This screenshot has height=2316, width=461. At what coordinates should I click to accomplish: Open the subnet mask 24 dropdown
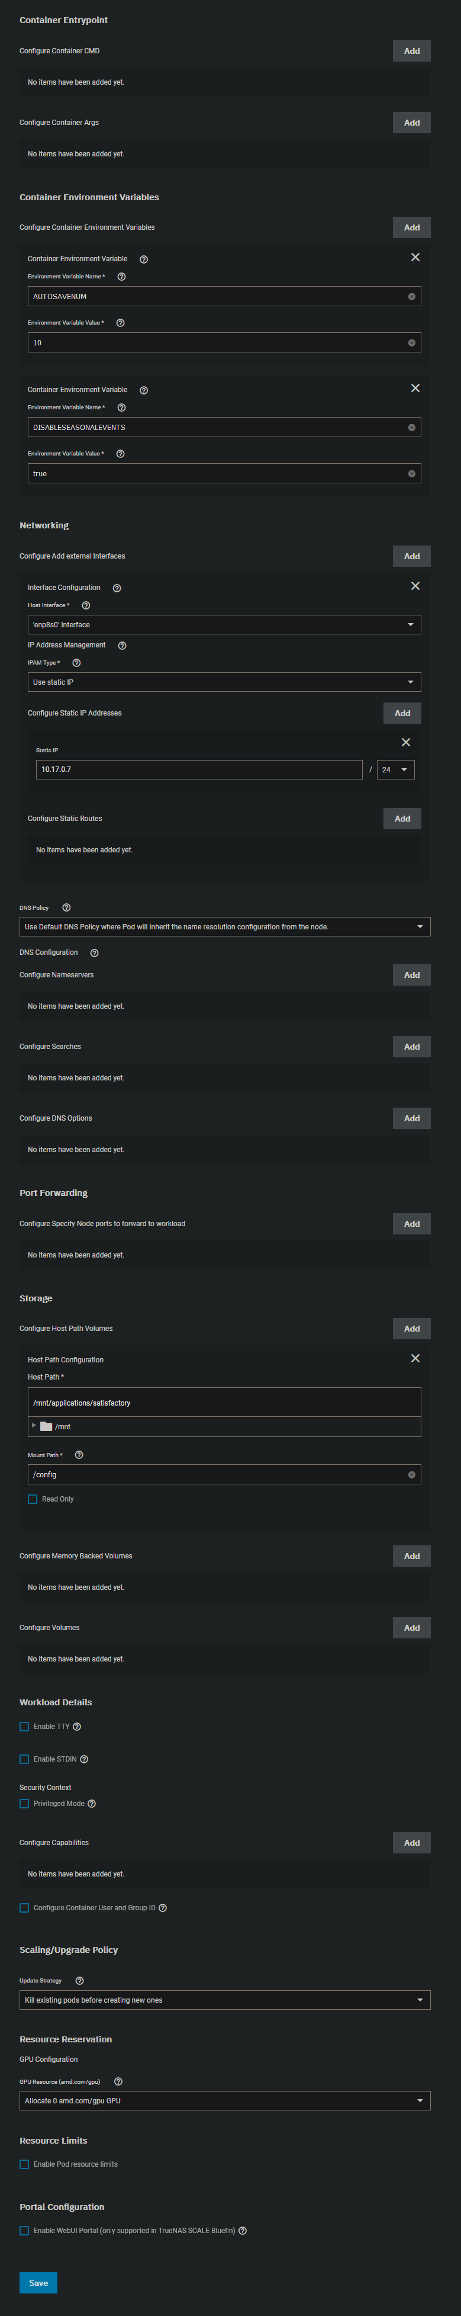click(x=395, y=769)
